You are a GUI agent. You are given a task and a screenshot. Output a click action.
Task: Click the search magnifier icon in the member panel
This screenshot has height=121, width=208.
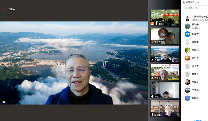coord(186,8)
